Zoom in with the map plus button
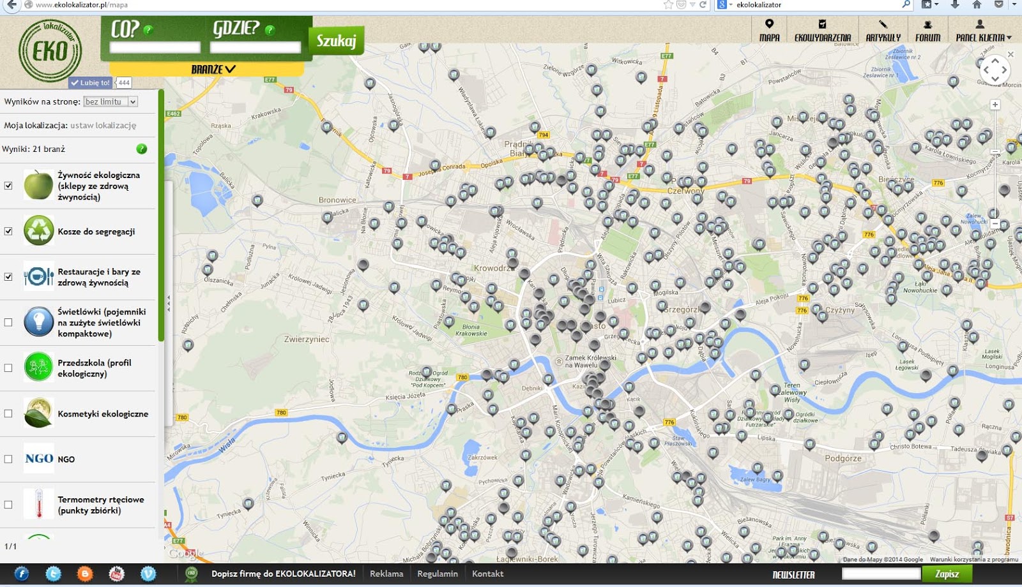The width and height of the screenshot is (1022, 587). point(995,105)
